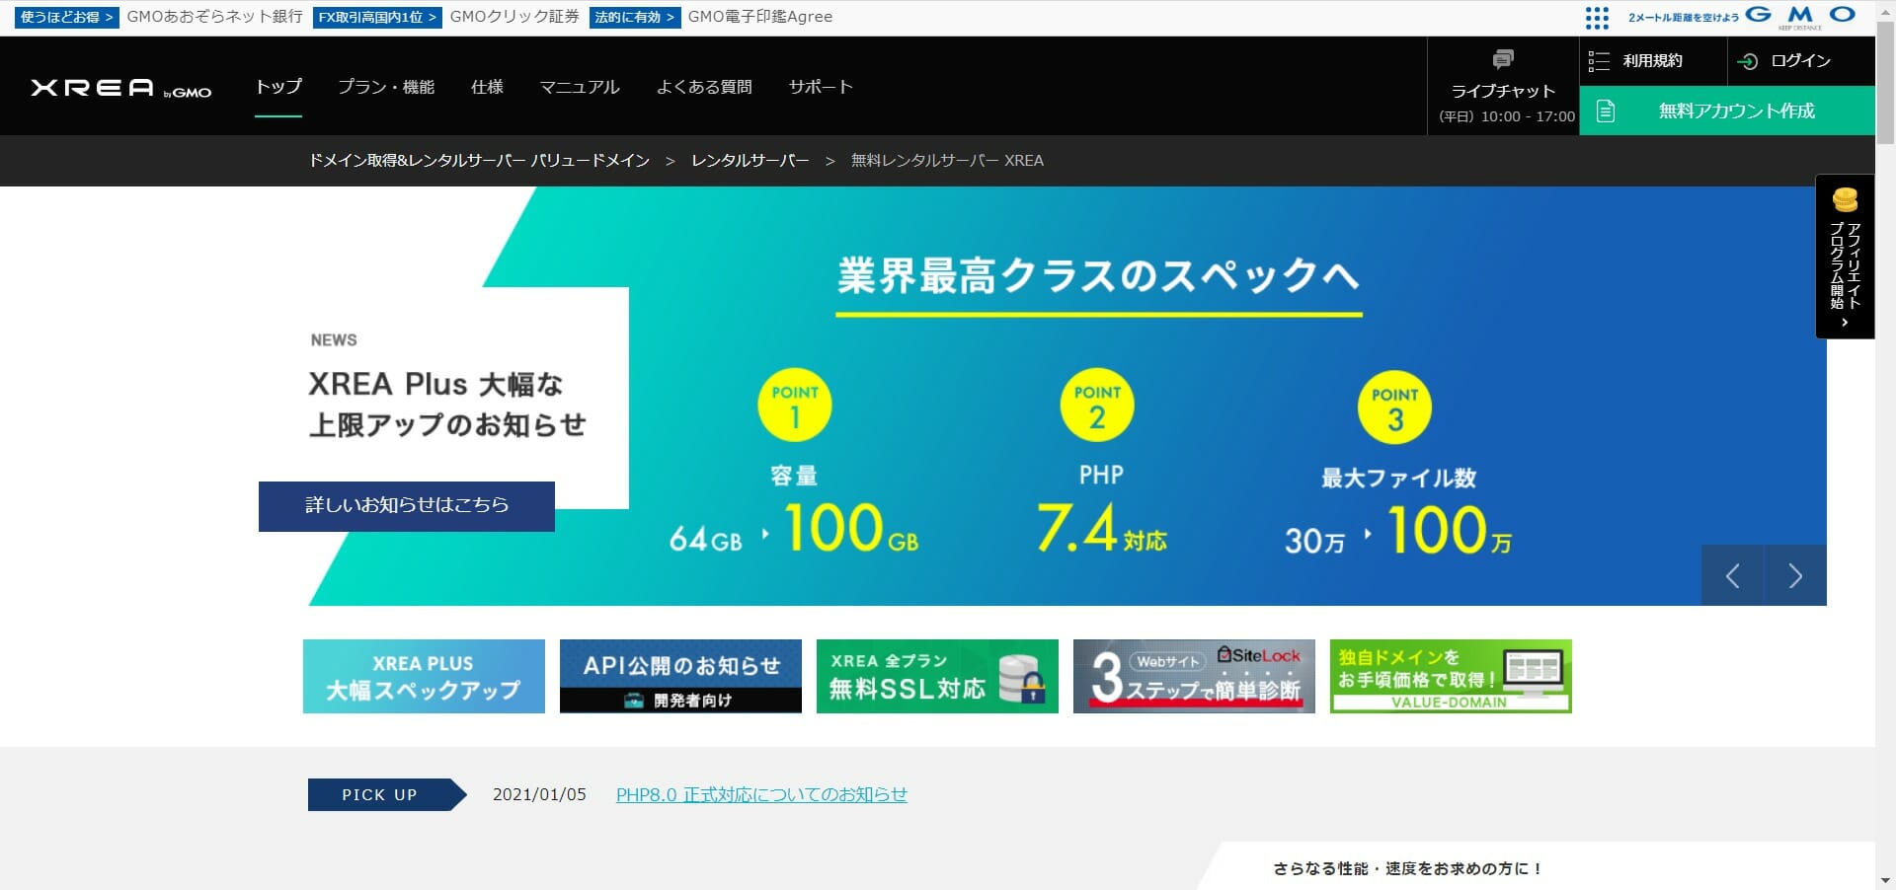1896x890 pixels.
Task: Open the GMOクリック証券 top link
Action: point(514,17)
